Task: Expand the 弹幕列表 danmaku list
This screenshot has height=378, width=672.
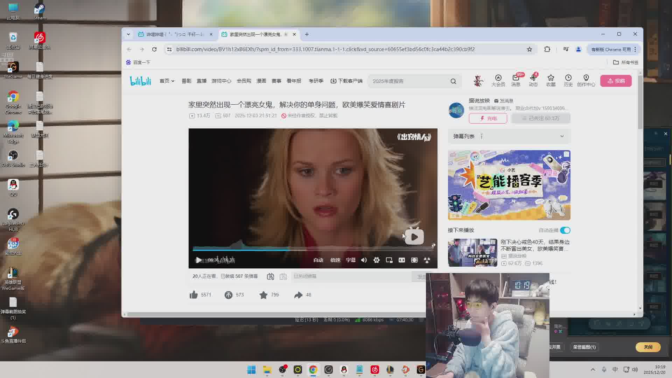Action: click(x=562, y=136)
